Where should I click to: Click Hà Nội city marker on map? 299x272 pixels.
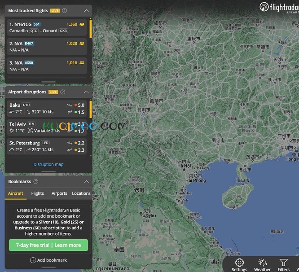point(184,170)
